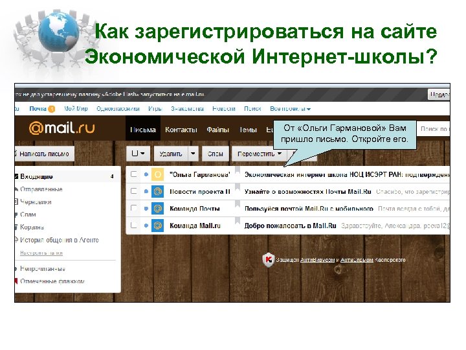This screenshot has width=466, height=350.
Task: Open the select-all checkbox dropdown
Action: coord(138,154)
